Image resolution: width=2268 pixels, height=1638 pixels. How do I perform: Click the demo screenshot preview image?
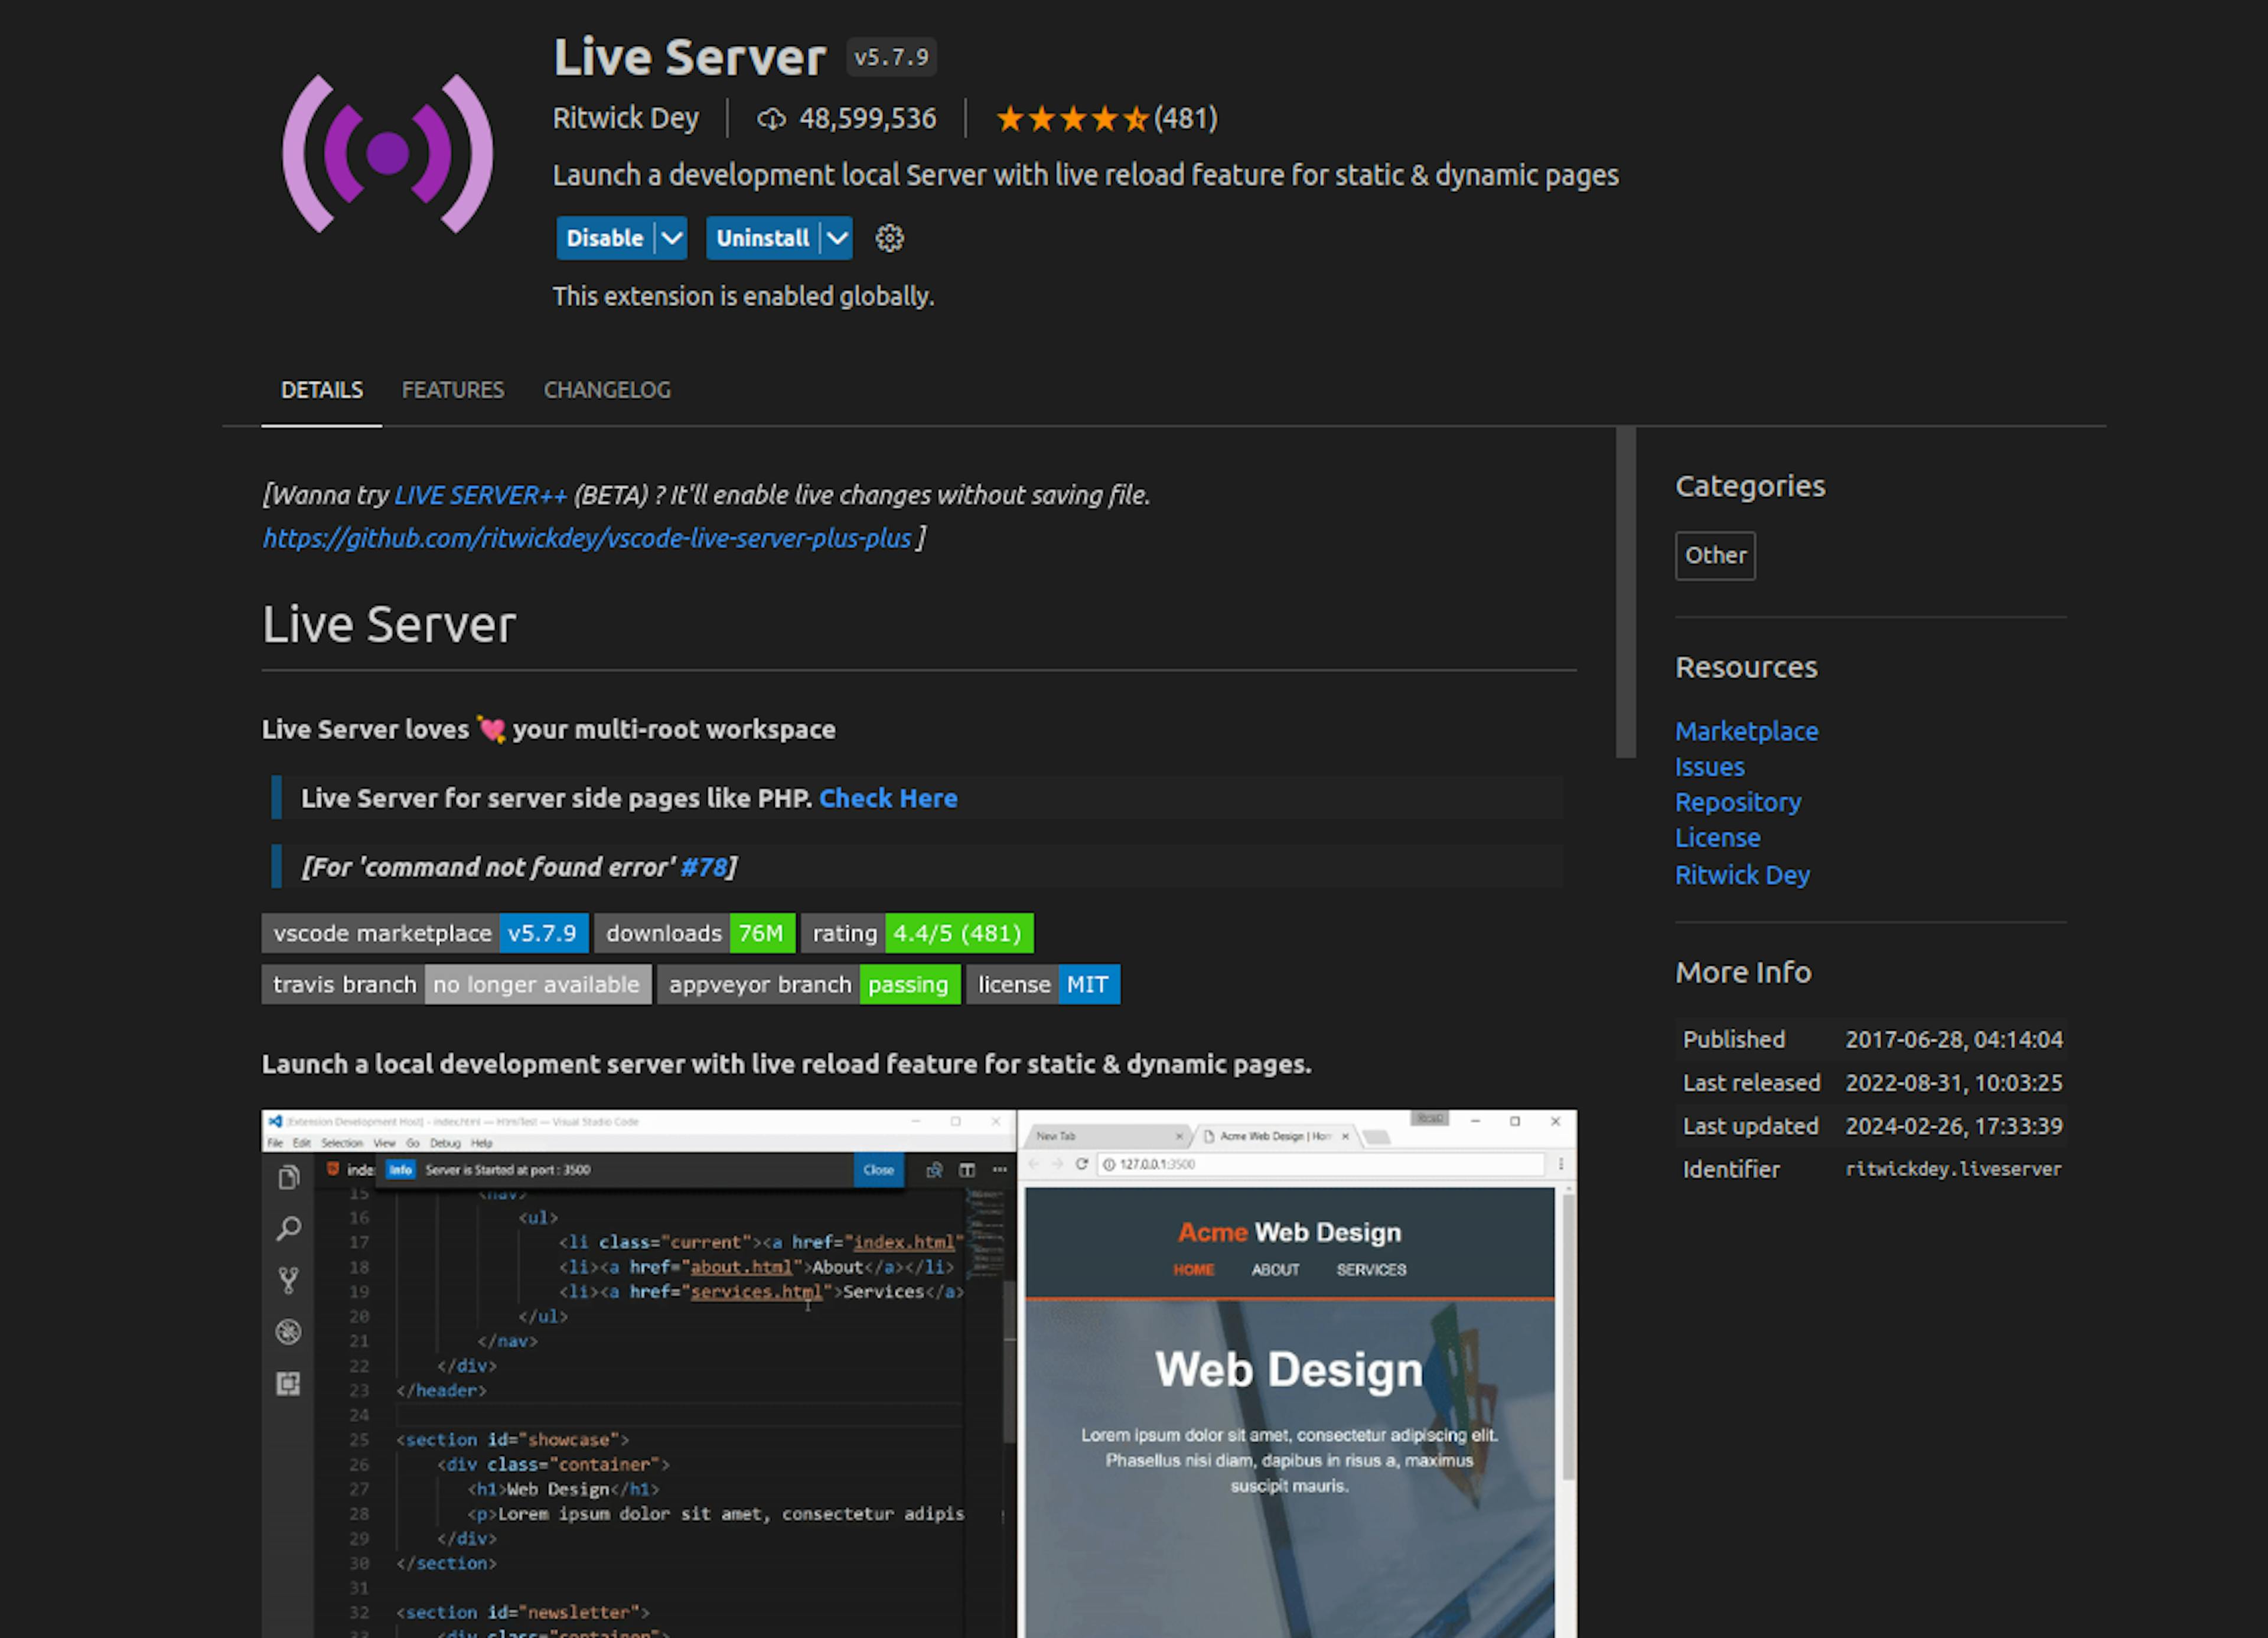(919, 1373)
